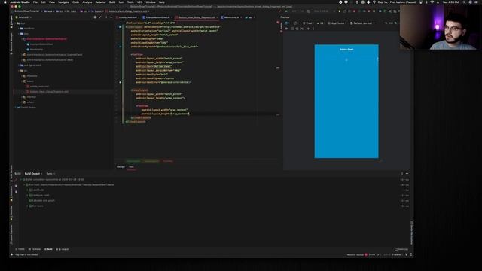The image size is (482, 271).
Task: Click the gutter swatch beside background attribute line
Action: [120, 47]
